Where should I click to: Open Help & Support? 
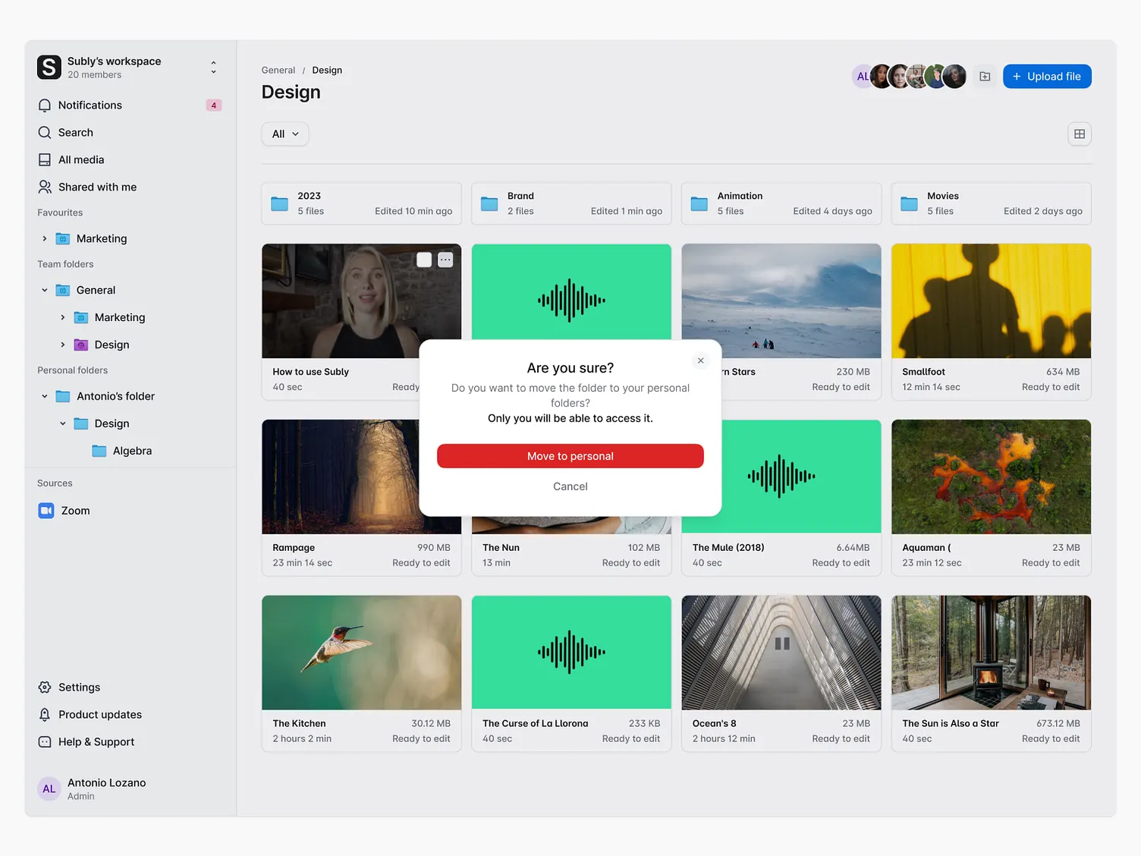pos(96,742)
